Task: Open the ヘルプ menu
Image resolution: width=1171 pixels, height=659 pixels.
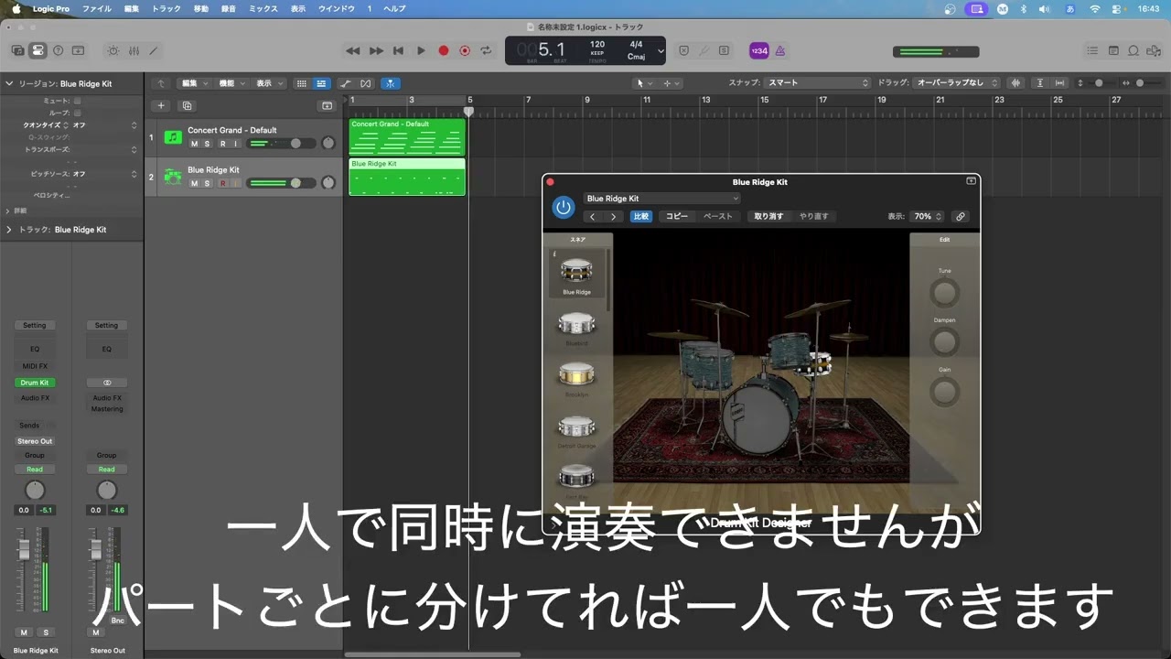Action: coord(394,8)
